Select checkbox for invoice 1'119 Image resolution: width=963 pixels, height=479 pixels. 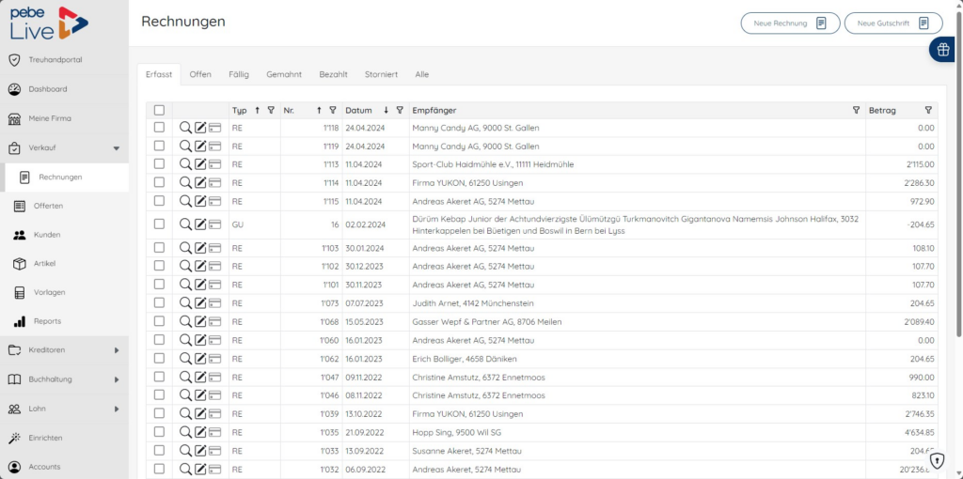pyautogui.click(x=159, y=146)
